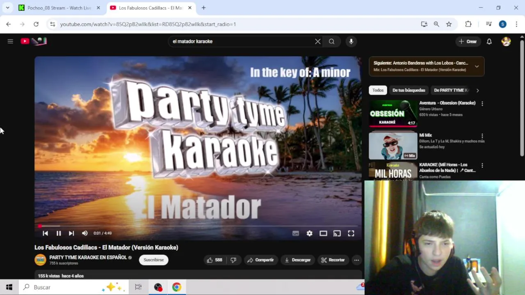Expand the Siguiente mix playlist panel
The height and width of the screenshot is (295, 525).
[477, 66]
